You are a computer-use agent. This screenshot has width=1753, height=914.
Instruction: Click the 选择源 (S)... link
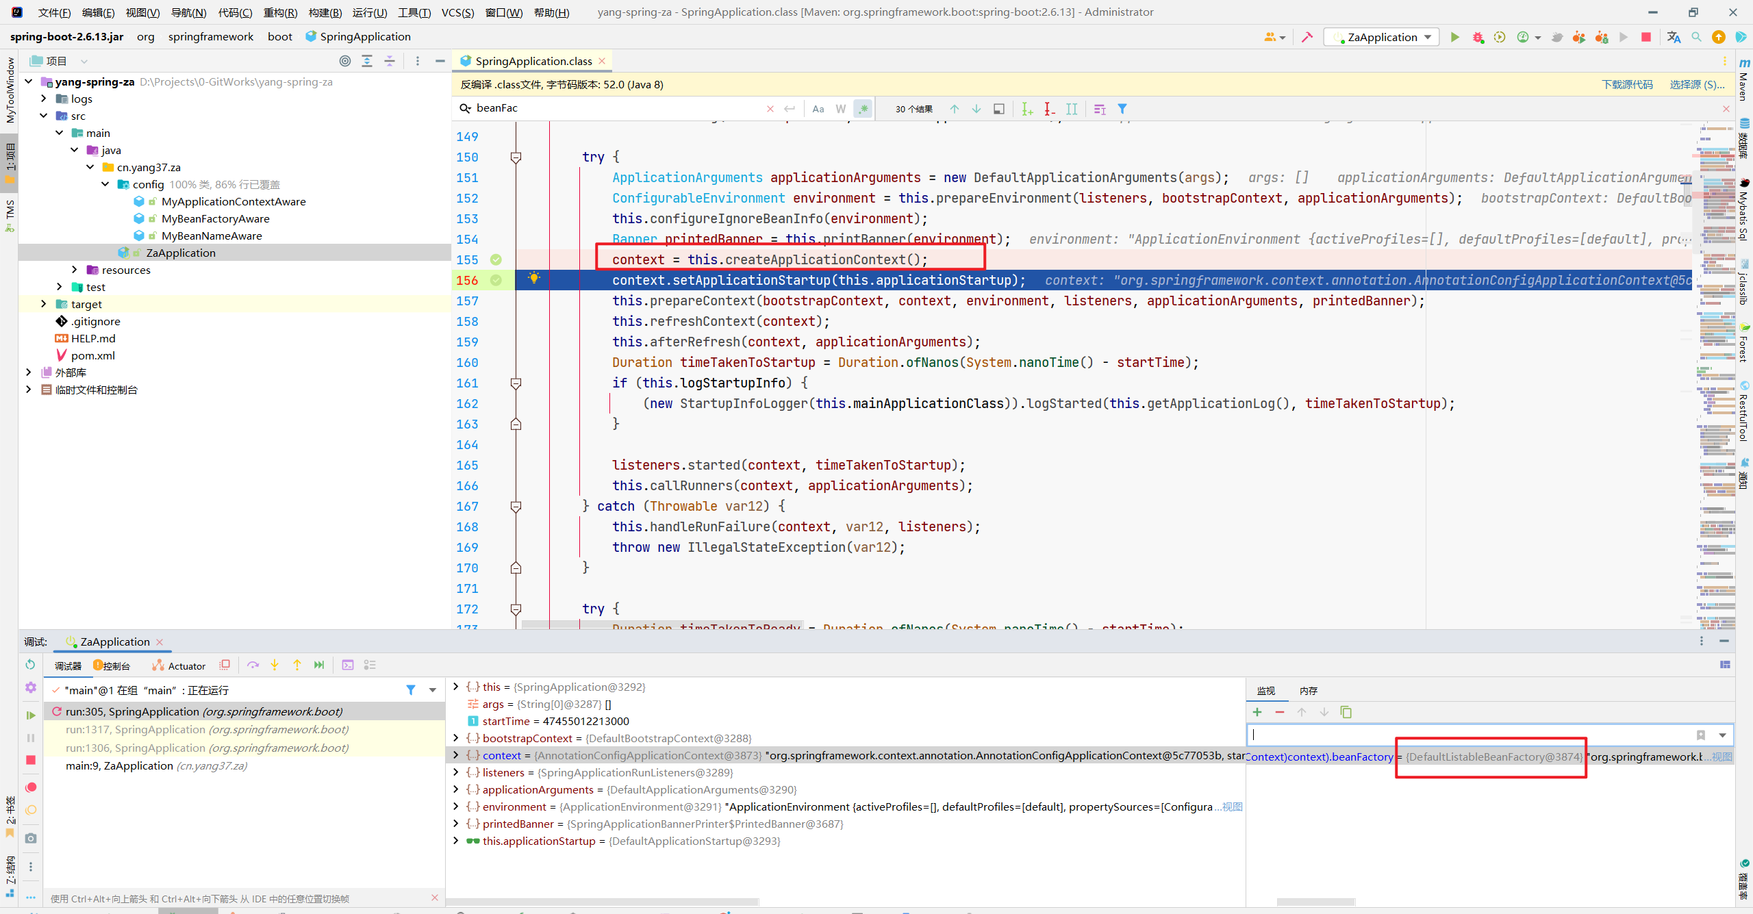1697,84
